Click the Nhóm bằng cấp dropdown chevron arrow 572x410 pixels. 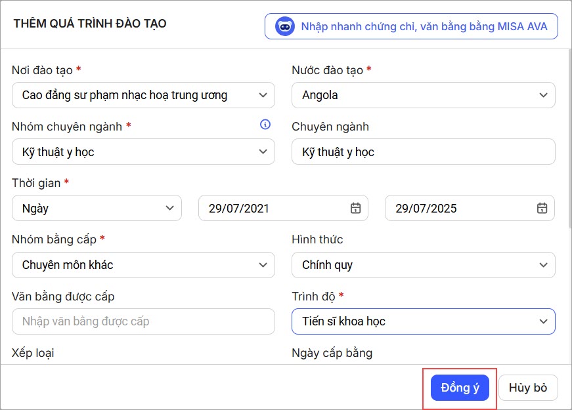tap(263, 265)
